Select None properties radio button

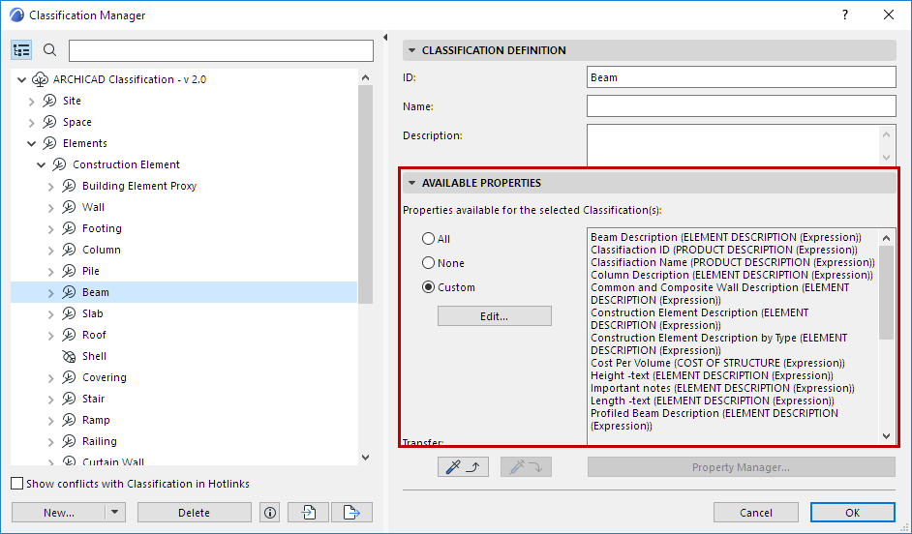click(x=429, y=262)
